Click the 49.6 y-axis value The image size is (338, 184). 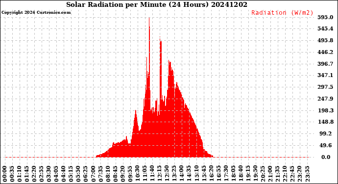[x=325, y=145]
